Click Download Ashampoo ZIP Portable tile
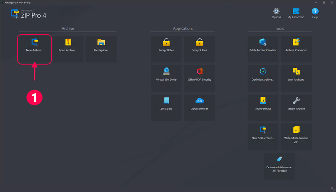The width and height of the screenshot is (336, 192). pos(279,166)
